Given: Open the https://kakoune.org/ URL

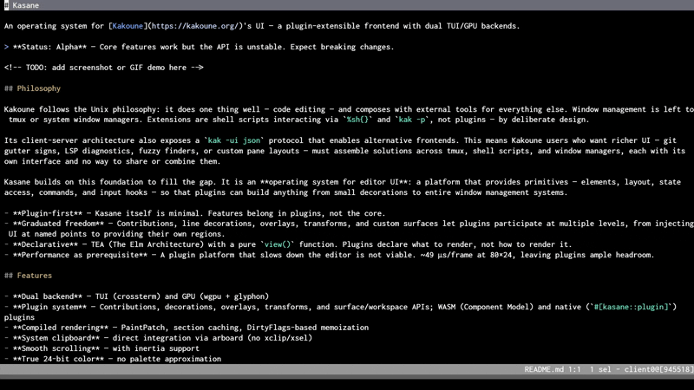Looking at the screenshot, I should [194, 26].
